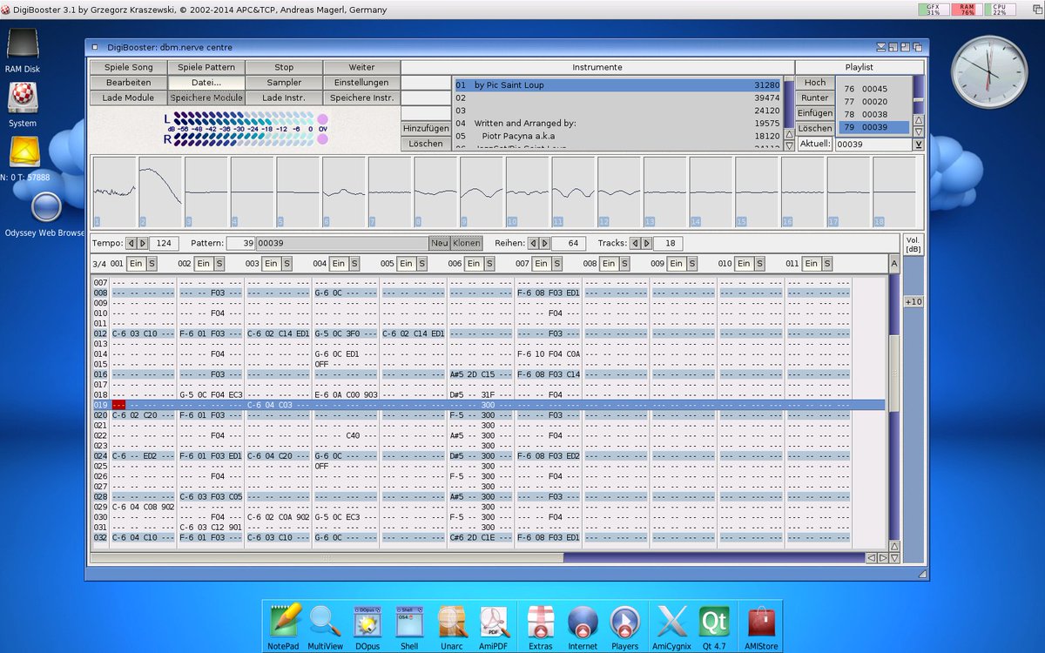Launch MultiView from the dock

(325, 626)
